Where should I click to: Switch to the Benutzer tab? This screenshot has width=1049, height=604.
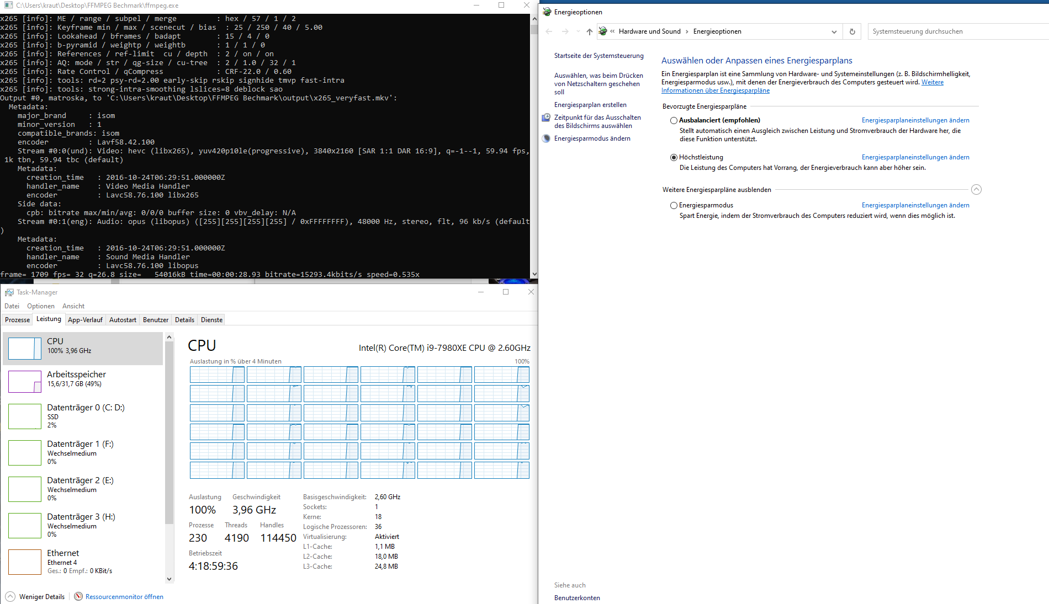click(156, 320)
